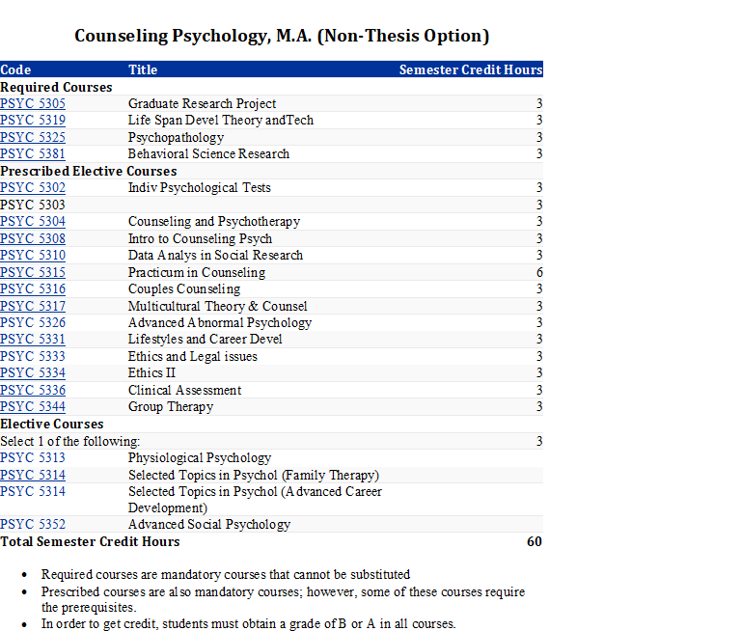Open the PSYC 5336 link

tap(33, 390)
